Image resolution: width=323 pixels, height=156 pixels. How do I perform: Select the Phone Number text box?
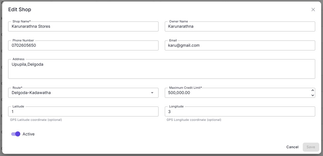83,45
